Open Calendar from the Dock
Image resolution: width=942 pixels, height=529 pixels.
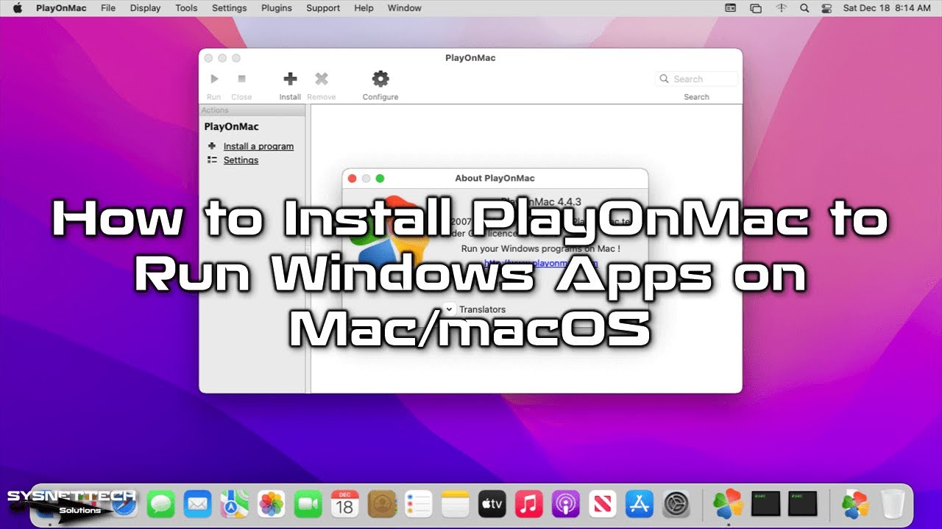tap(344, 505)
